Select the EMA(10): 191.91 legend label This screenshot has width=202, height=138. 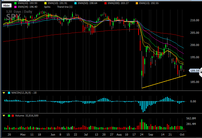click(58, 3)
